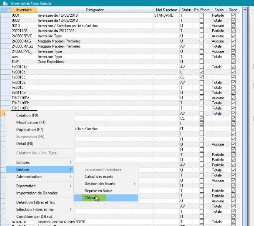Tick Pb. Photo checkbox for inventory 0001
This screenshot has height=226, width=254.
(201, 16)
